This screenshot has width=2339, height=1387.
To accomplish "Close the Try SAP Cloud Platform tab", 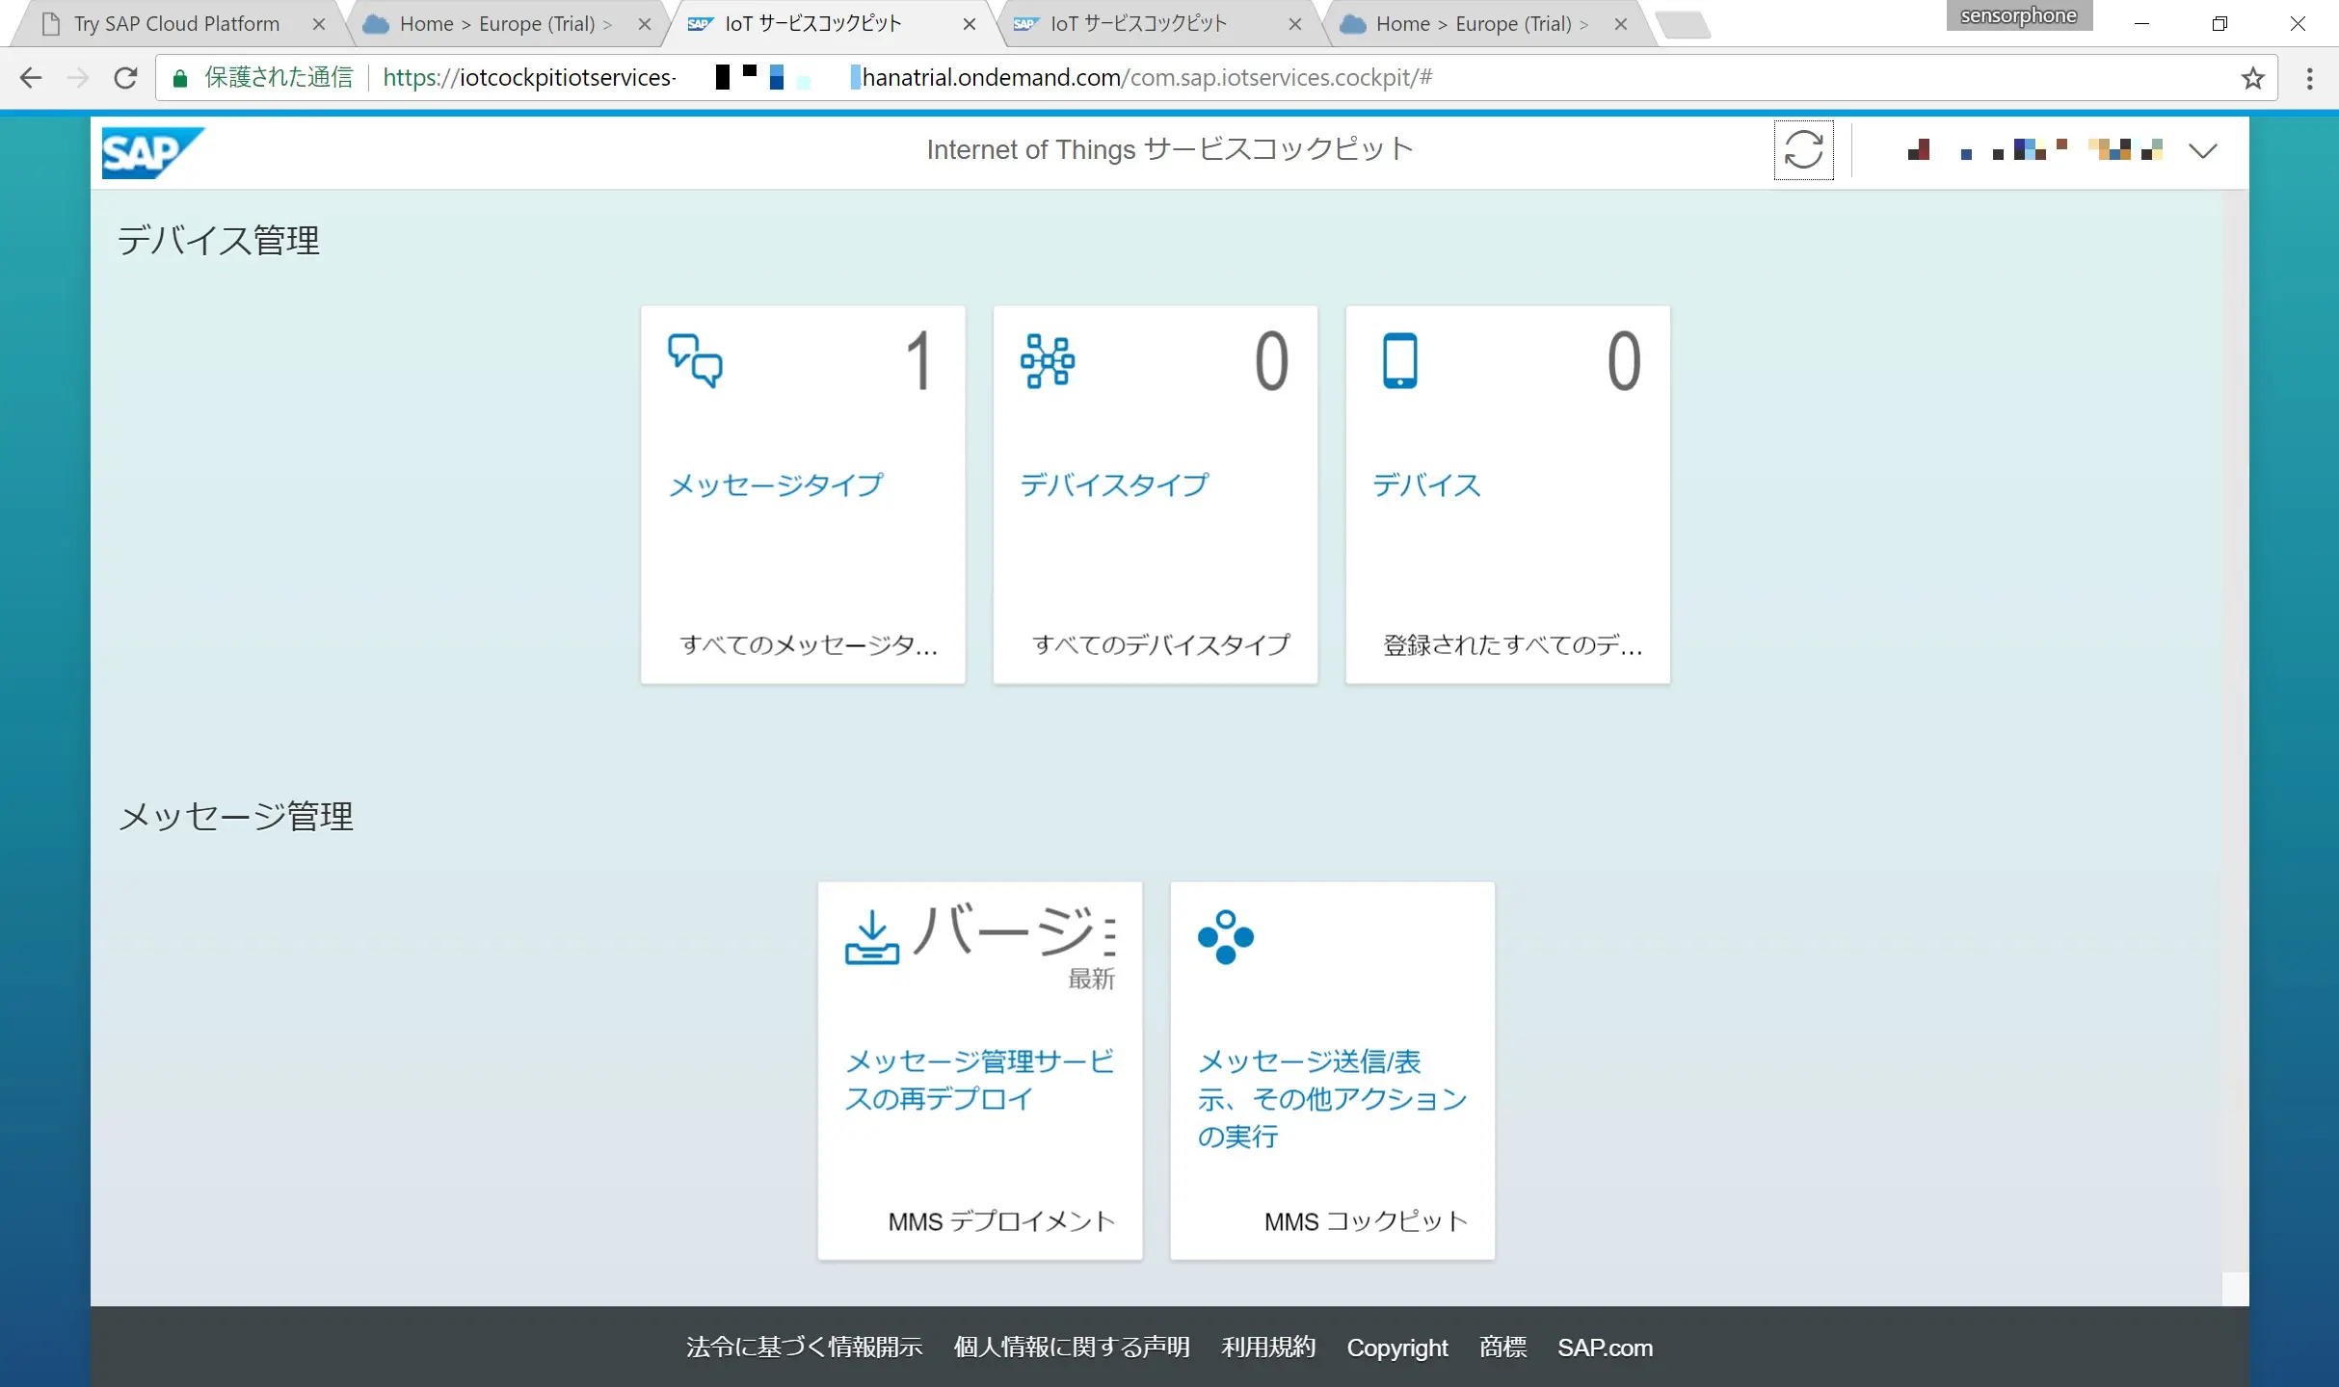I will [319, 24].
